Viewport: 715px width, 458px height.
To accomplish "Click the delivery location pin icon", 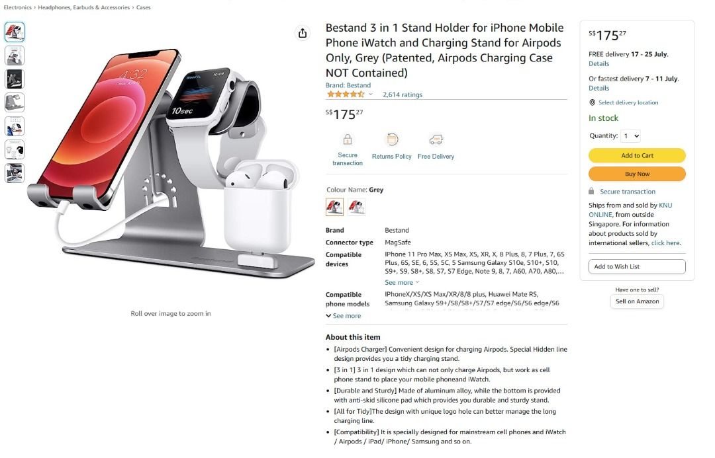I will (593, 102).
